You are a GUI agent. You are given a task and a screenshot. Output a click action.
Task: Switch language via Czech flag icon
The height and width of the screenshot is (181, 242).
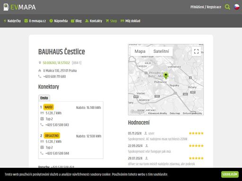(237, 7)
